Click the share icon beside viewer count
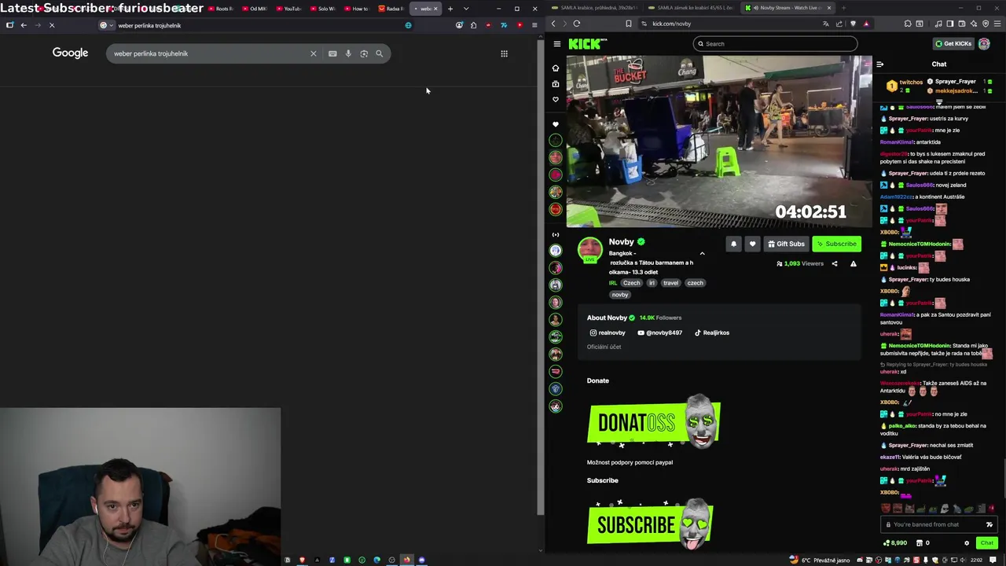The image size is (1006, 566). pyautogui.click(x=835, y=264)
